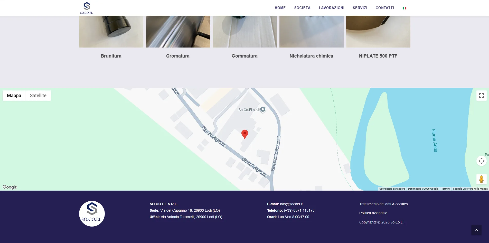Click the info@socoel.it email address

pos(291,204)
